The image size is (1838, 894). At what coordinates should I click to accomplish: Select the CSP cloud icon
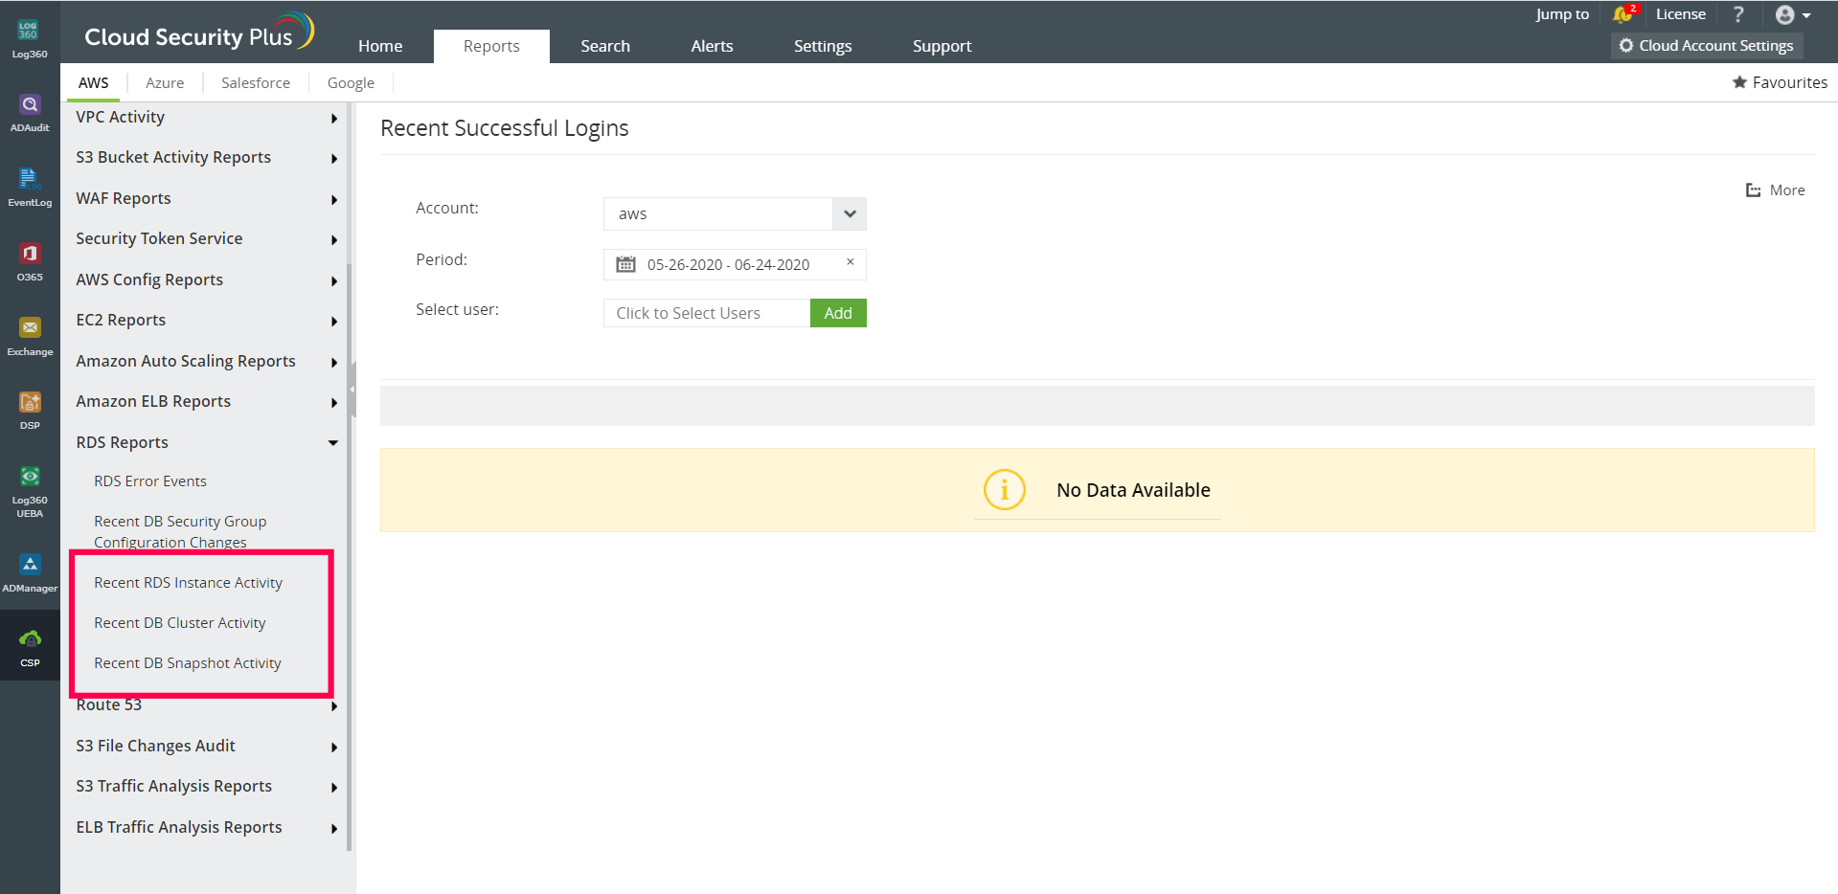pyautogui.click(x=30, y=639)
